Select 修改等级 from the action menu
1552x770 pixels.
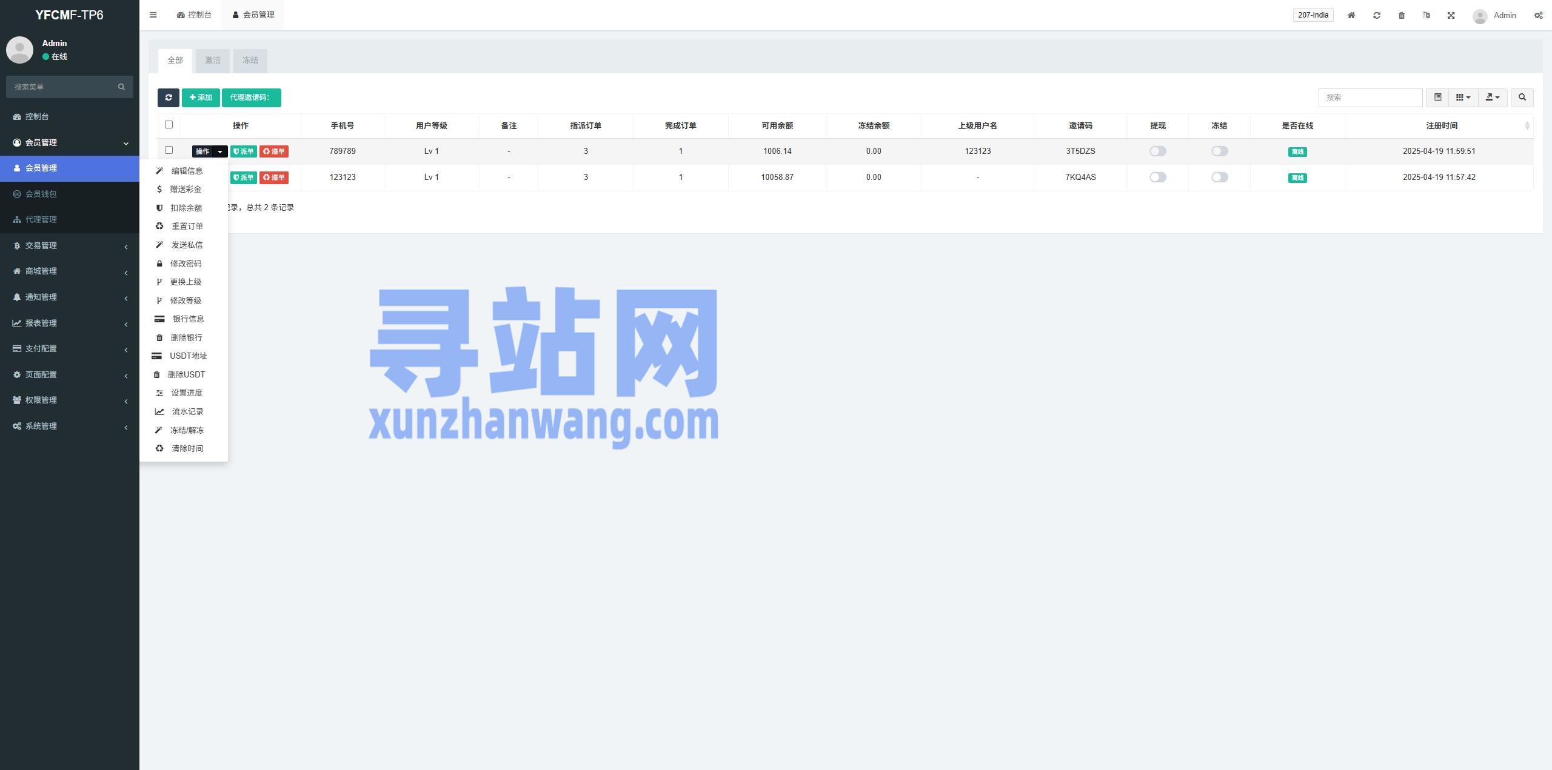pos(184,300)
